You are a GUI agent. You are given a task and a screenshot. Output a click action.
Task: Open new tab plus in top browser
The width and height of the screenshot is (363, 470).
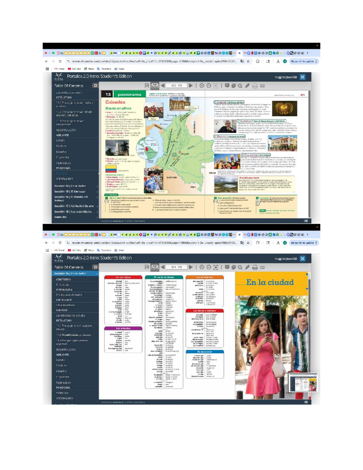(308, 53)
